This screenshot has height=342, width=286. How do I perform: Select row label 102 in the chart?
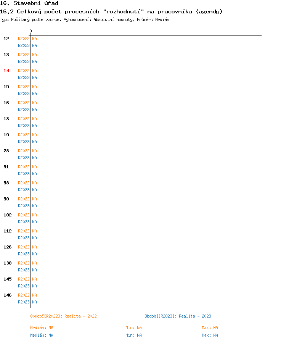click(x=8, y=215)
